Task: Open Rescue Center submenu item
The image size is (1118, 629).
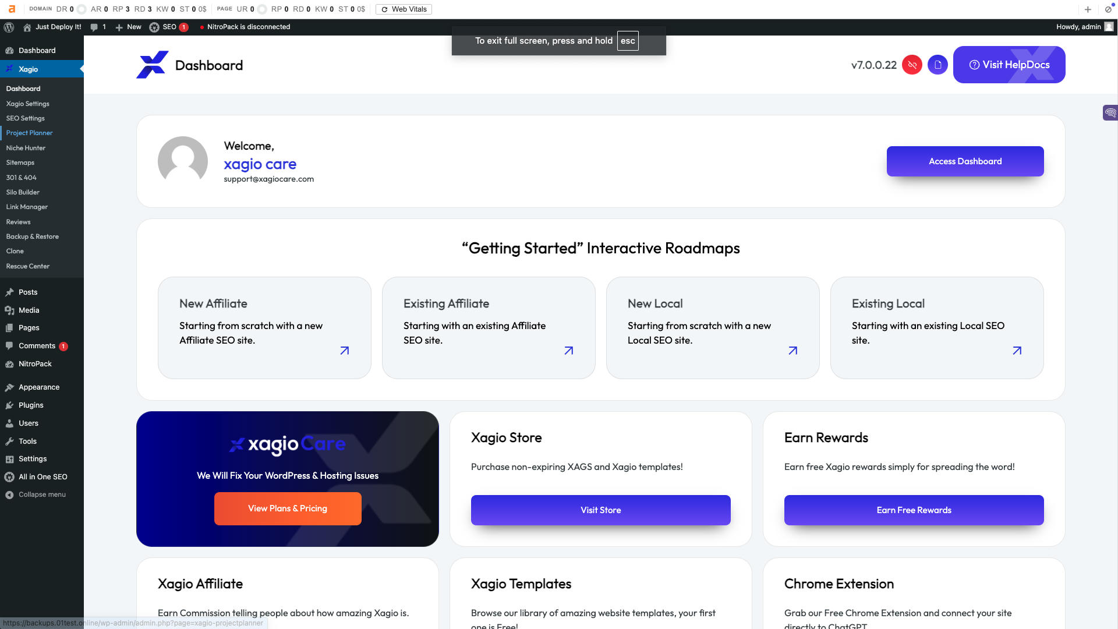Action: coord(28,266)
